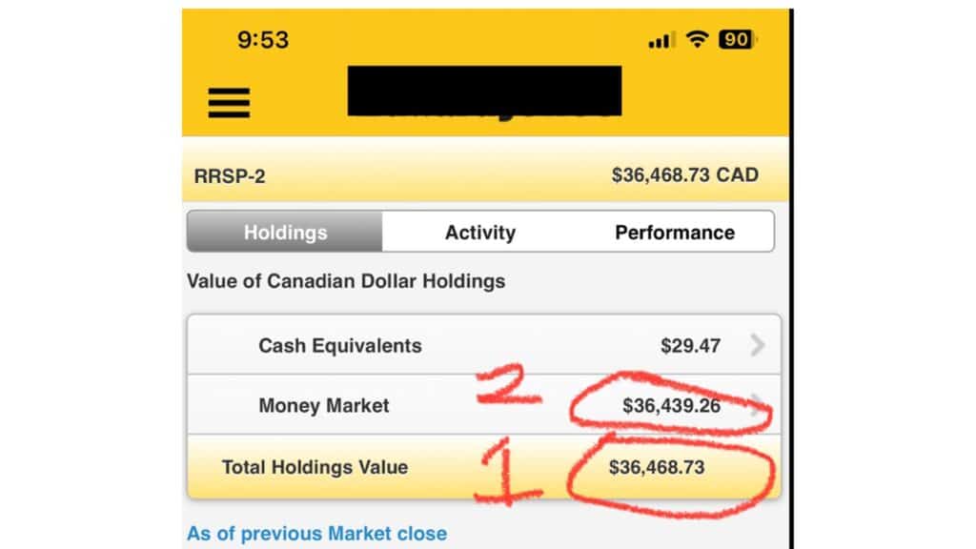
Task: Select the RRSP-2 account header
Action: click(x=230, y=176)
